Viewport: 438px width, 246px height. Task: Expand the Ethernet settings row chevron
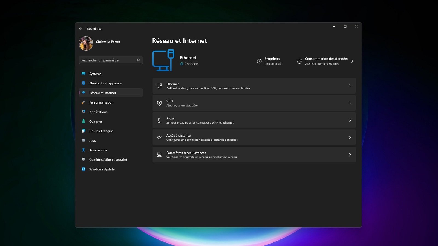[350, 86]
